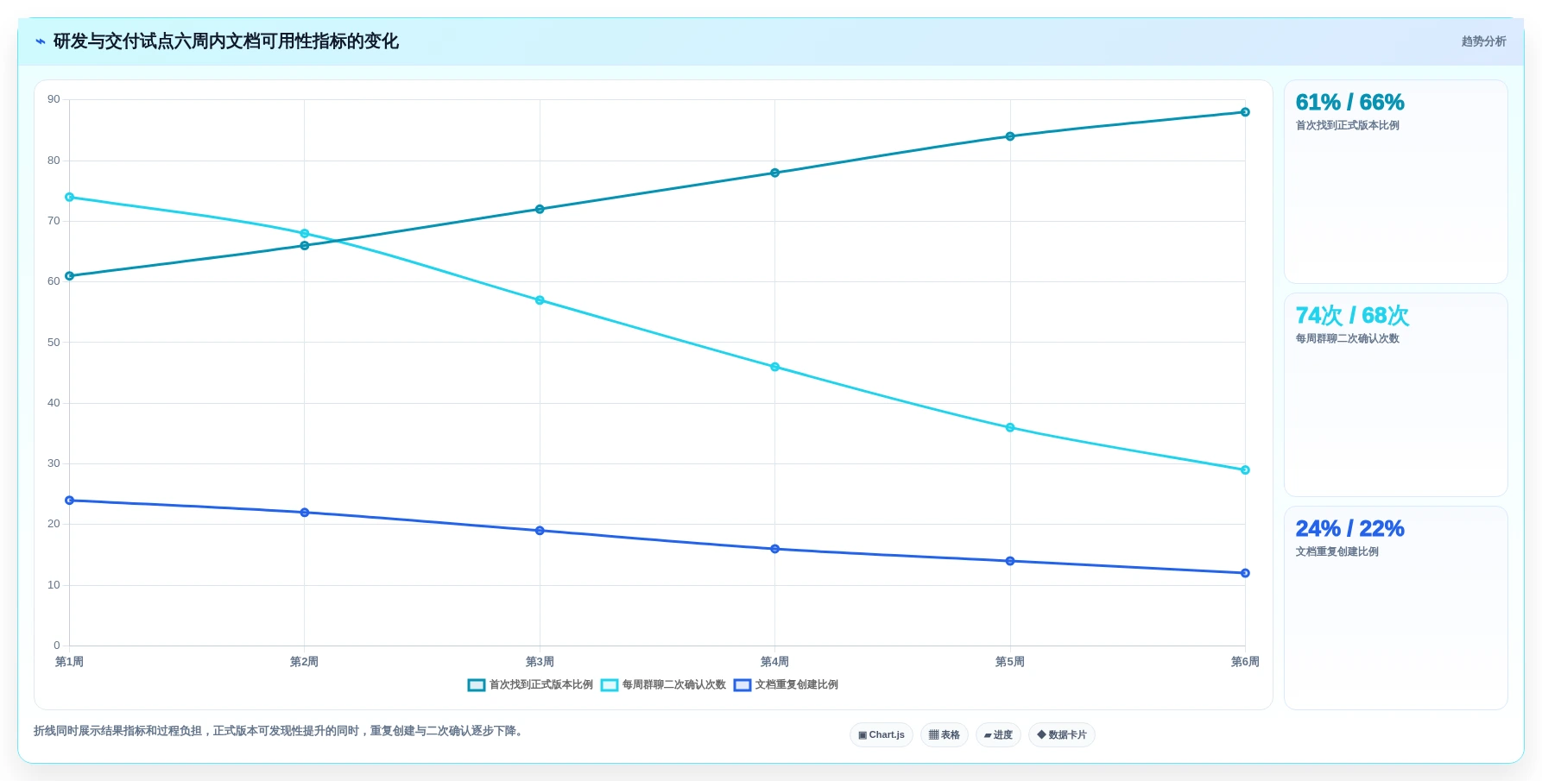This screenshot has height=781, width=1542.
Task: Click week 3 point at 72 on teal line
Action: [x=540, y=210]
